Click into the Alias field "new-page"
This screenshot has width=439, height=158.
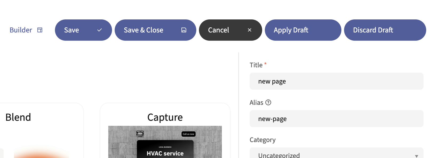[336, 119]
